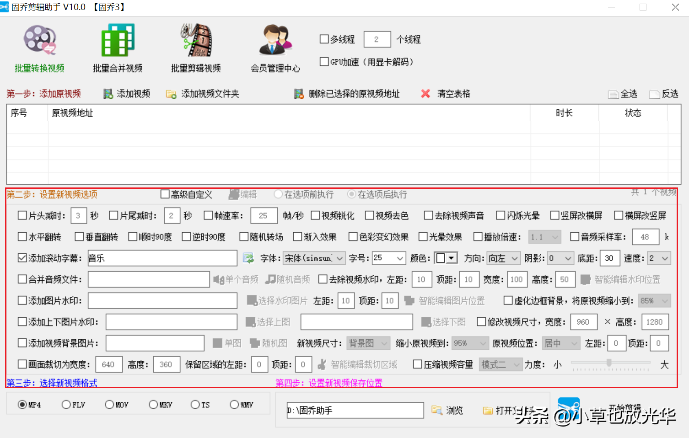
Task: Click the subtitle text file import icon
Action: coord(248,258)
